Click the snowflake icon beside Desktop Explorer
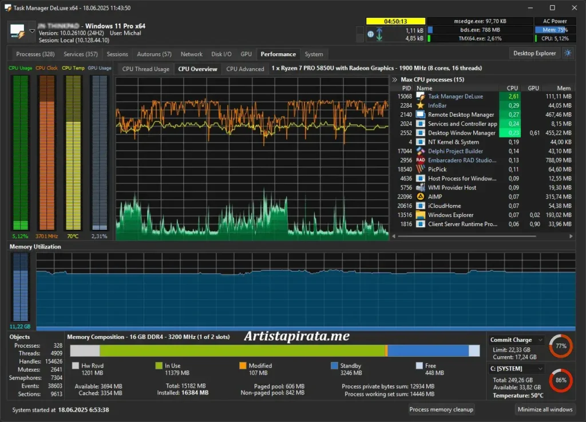Viewport: 586px width, 422px height. pos(567,53)
